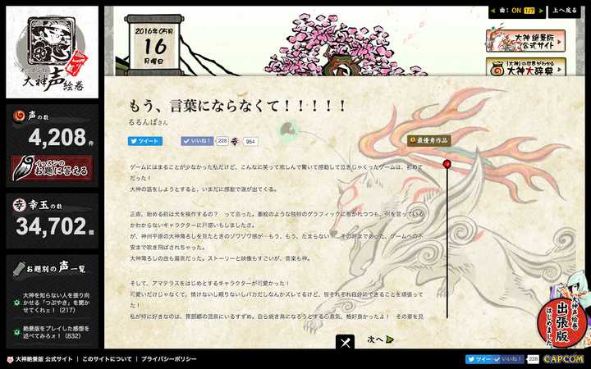
Task: Toggle the 曲 ON music setting
Action: click(x=511, y=11)
